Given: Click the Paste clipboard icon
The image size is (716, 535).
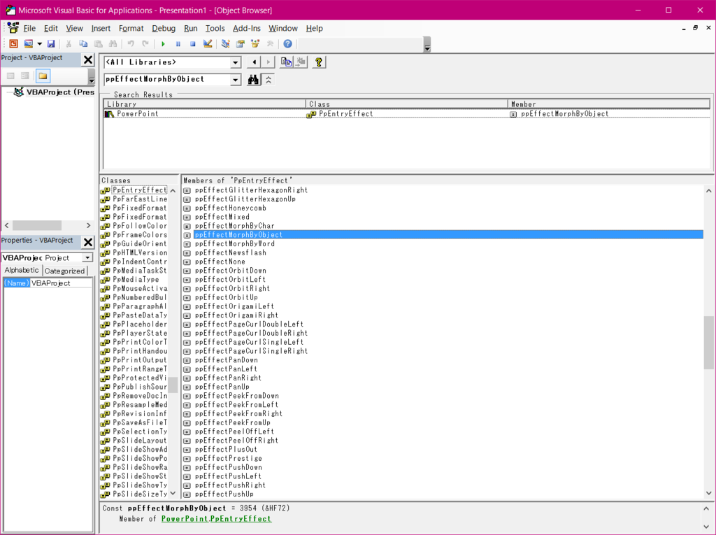Looking at the screenshot, I should click(x=98, y=44).
